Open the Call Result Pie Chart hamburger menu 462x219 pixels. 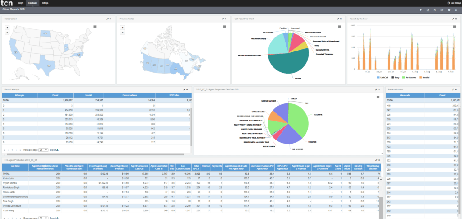(339, 27)
